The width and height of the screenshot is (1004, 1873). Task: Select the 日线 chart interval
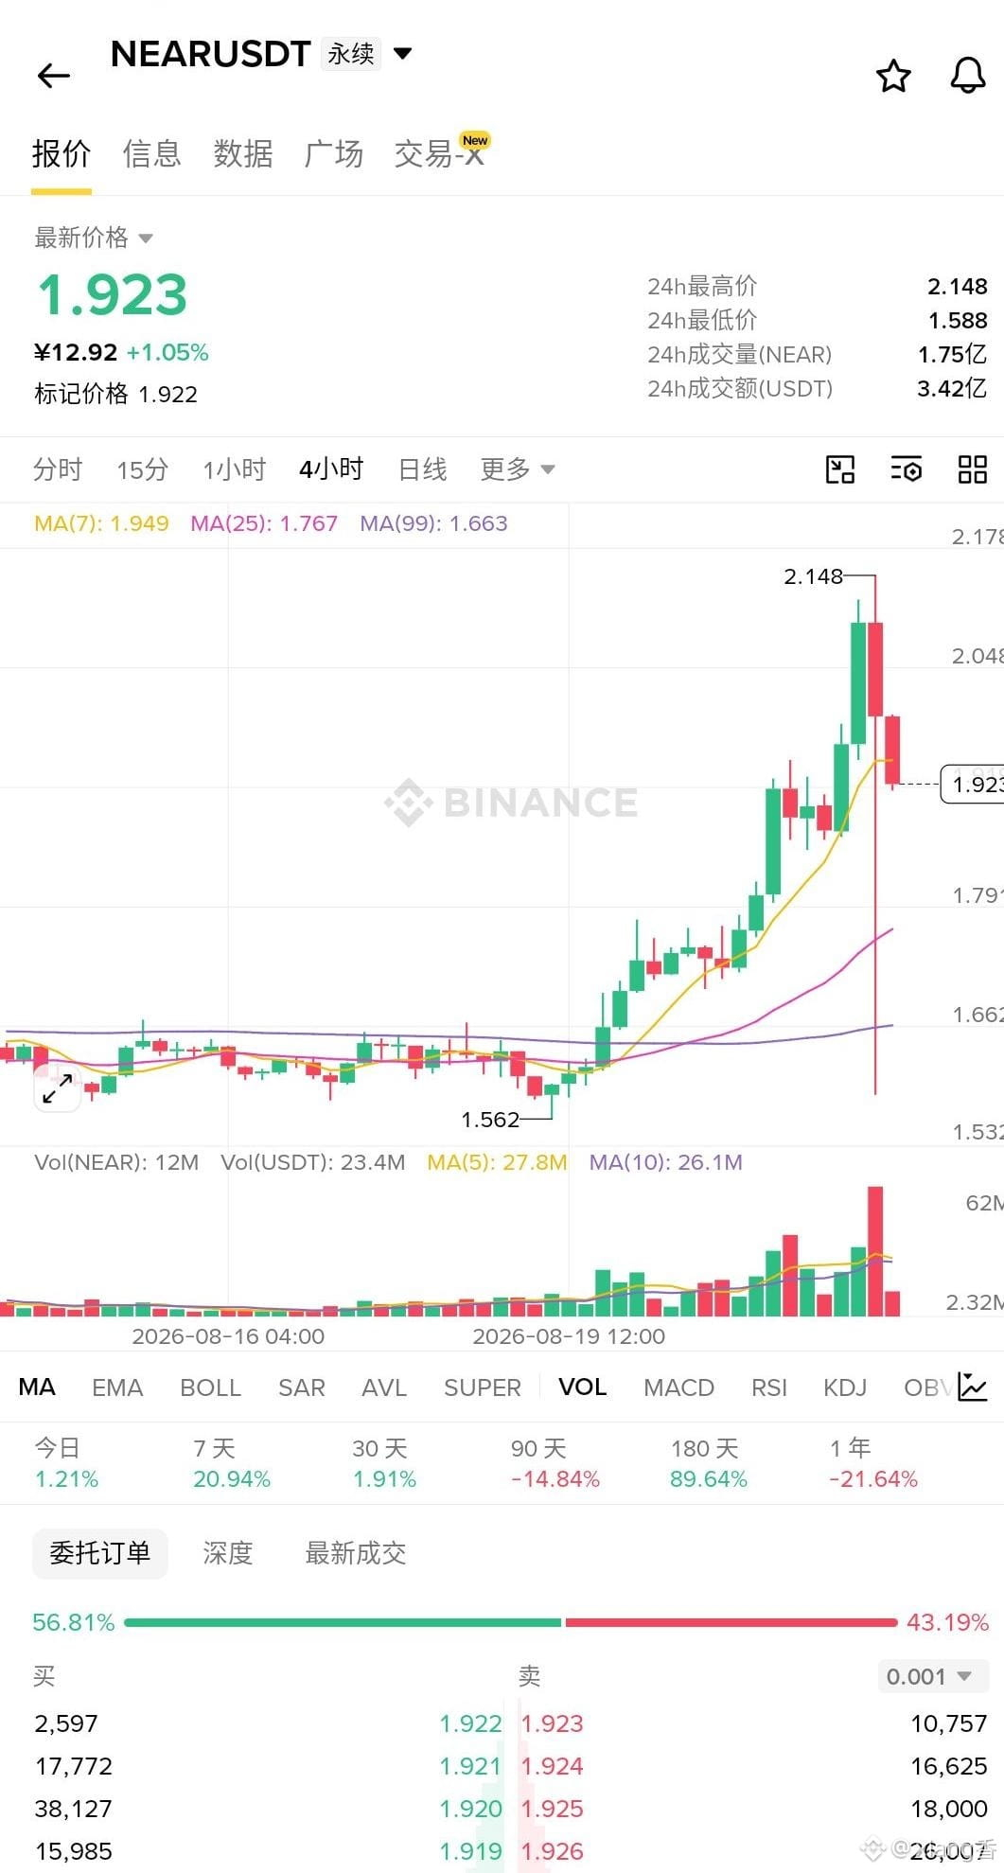tap(422, 469)
